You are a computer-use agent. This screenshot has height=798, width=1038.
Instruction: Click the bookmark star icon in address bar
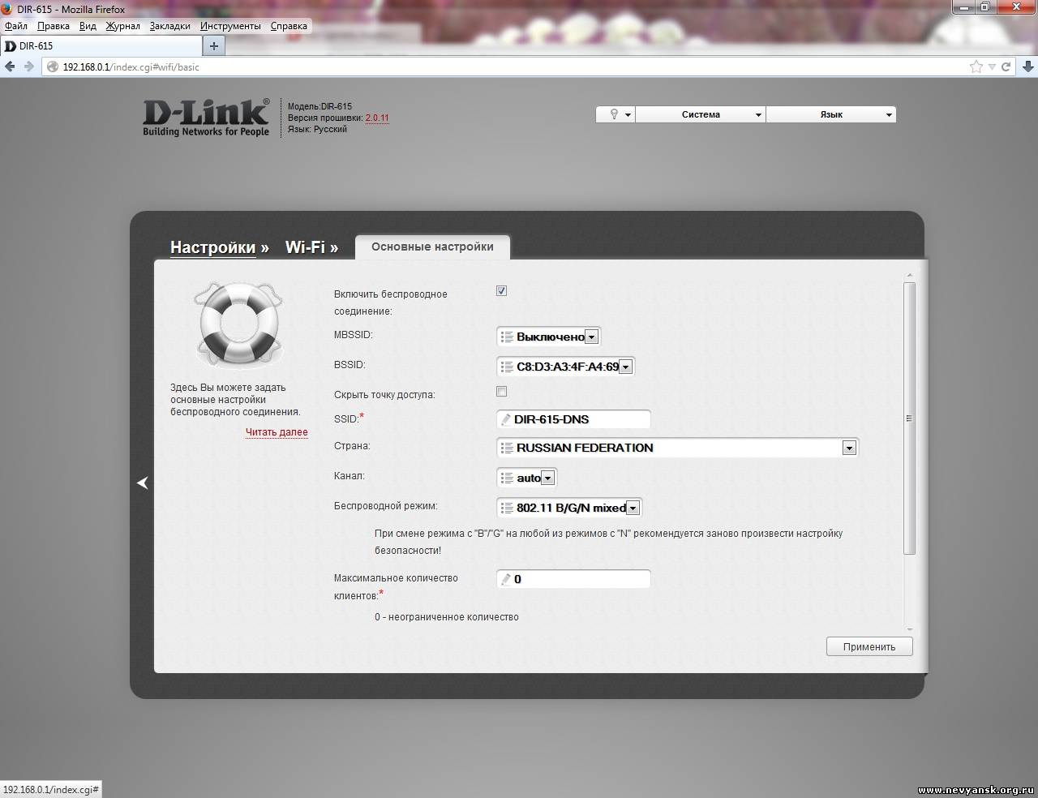tap(976, 66)
